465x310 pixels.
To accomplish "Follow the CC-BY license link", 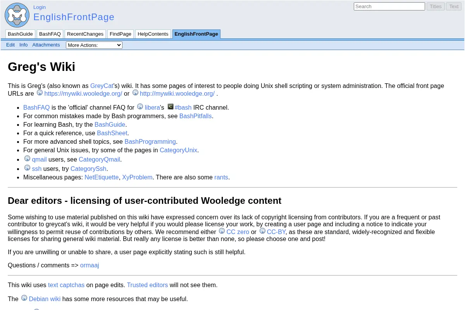I will tap(276, 232).
